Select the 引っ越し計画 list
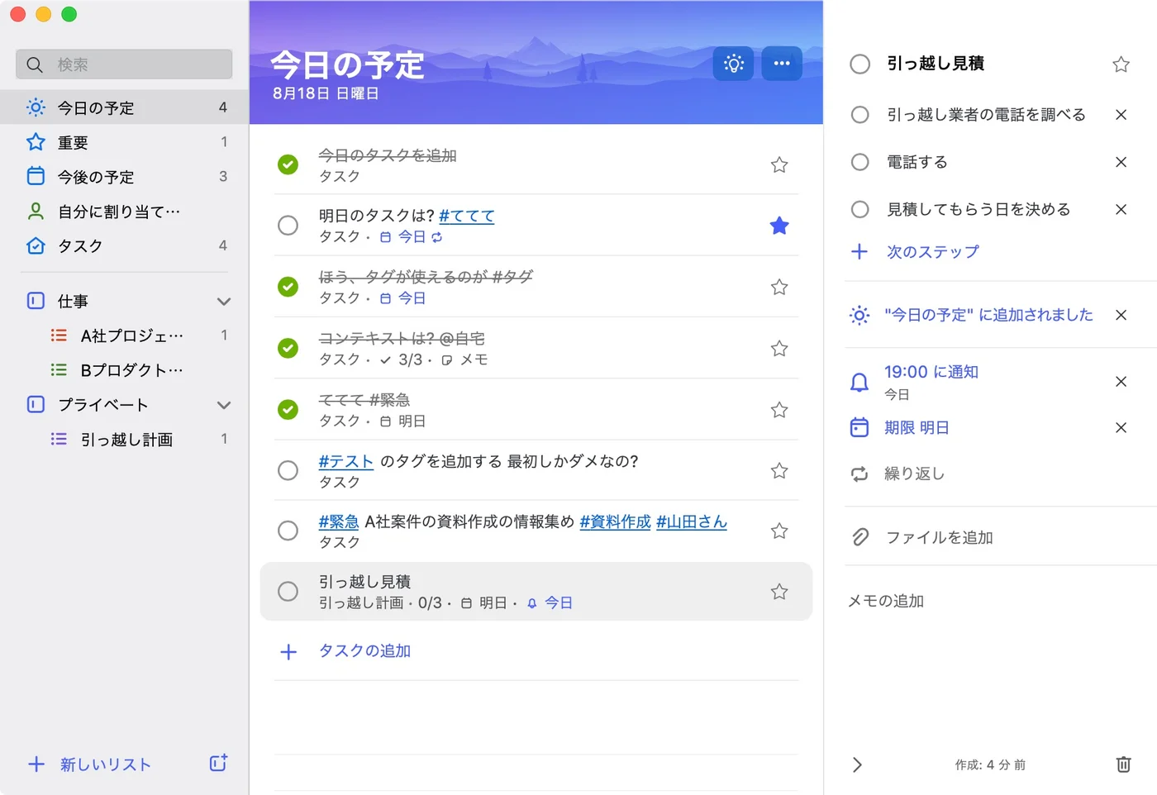 pyautogui.click(x=124, y=440)
